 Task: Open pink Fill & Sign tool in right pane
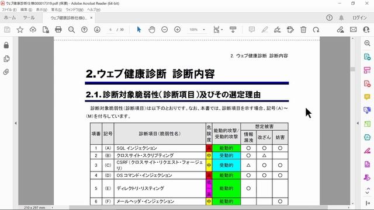tap(368, 150)
